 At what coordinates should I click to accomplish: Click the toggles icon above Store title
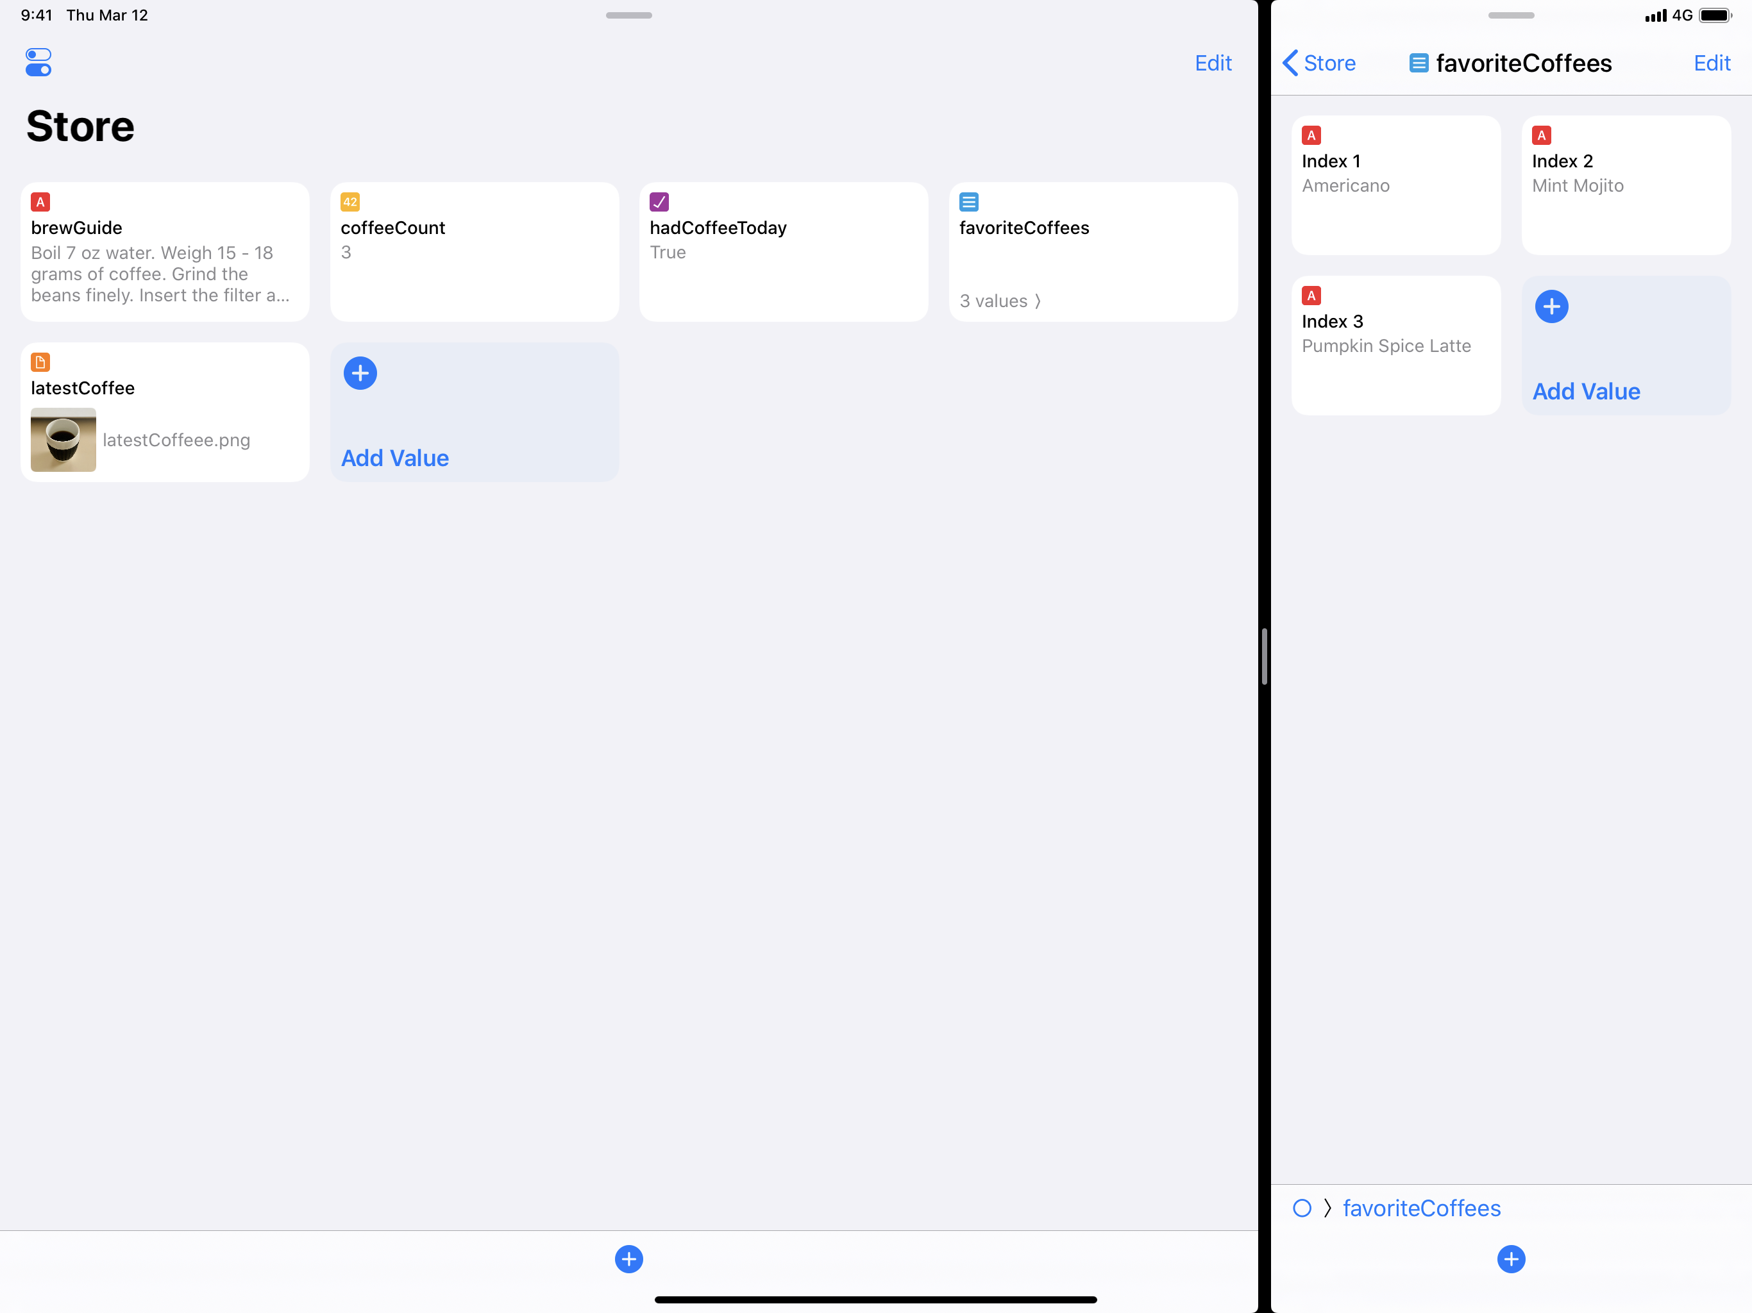tap(38, 62)
